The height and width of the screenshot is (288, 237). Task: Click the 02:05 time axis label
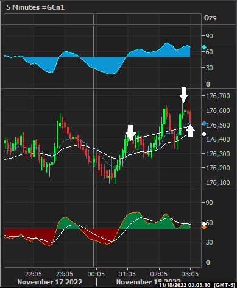(x=158, y=274)
